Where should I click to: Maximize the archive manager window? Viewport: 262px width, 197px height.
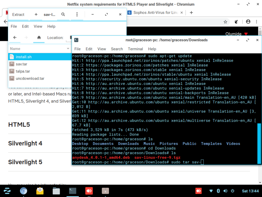click(106, 14)
